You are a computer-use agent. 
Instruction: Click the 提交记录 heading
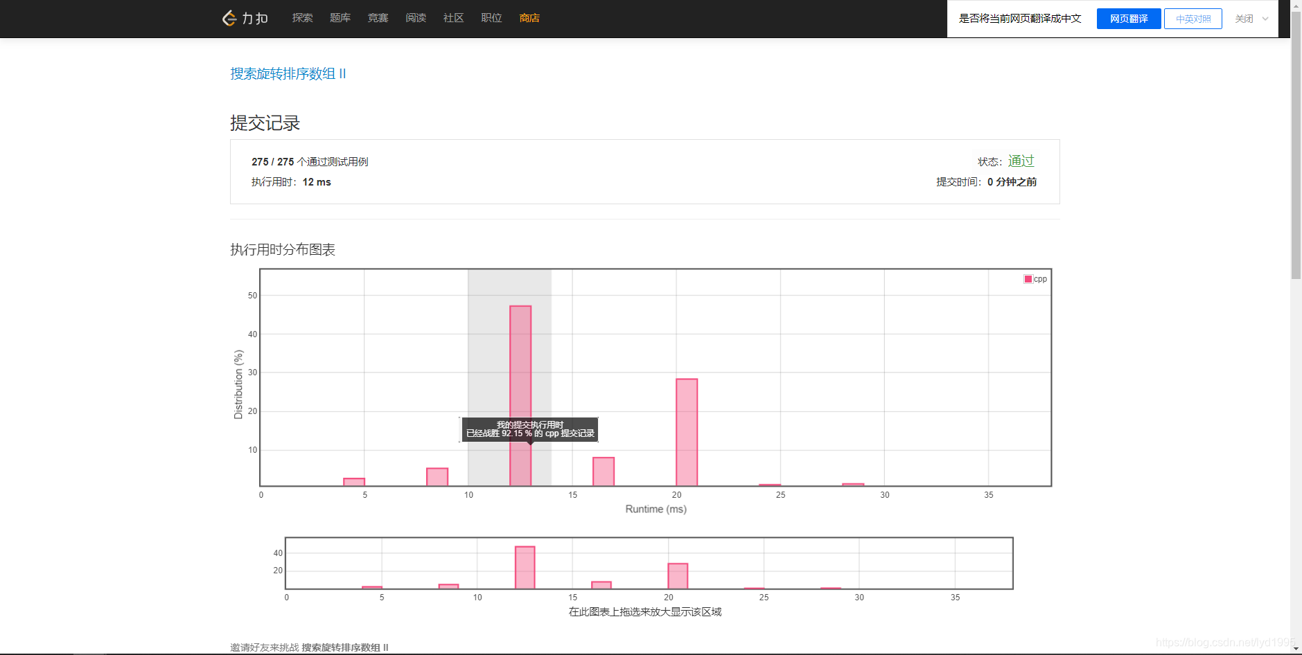coord(265,123)
